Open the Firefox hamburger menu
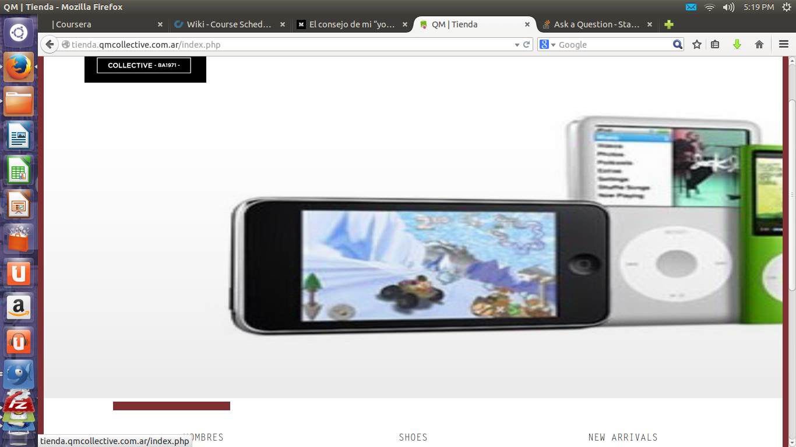The image size is (796, 447). [784, 44]
